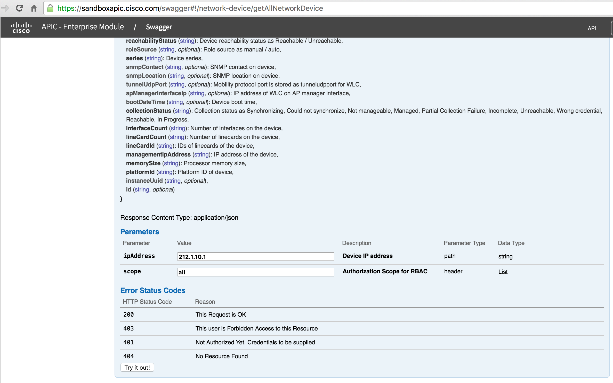Click the Cisco logo
613x383 pixels.
pos(21,28)
